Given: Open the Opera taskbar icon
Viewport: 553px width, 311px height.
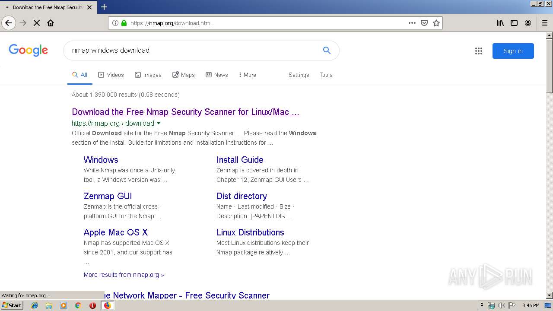Looking at the screenshot, I should point(92,305).
